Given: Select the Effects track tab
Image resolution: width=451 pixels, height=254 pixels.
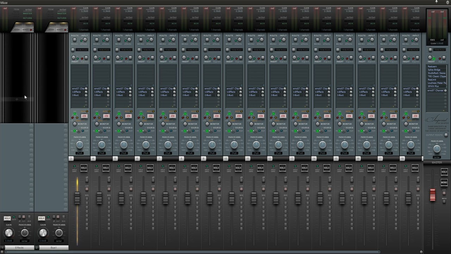Looking at the screenshot, I should click(x=19, y=248).
